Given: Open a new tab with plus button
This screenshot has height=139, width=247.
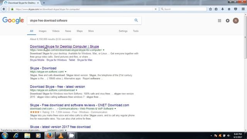Looking at the screenshot, I should (44, 3).
